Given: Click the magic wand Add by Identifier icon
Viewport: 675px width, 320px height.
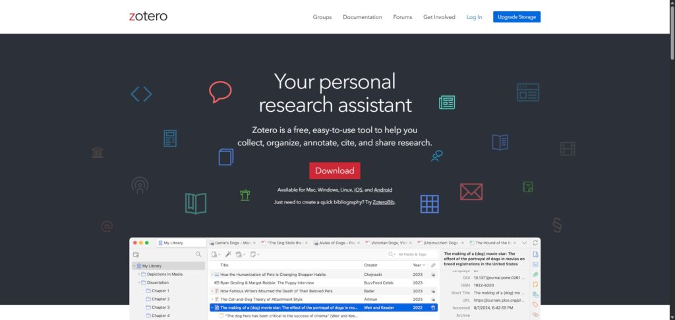Looking at the screenshot, I should click(x=228, y=255).
